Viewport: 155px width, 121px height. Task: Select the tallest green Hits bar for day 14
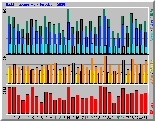[68, 16]
